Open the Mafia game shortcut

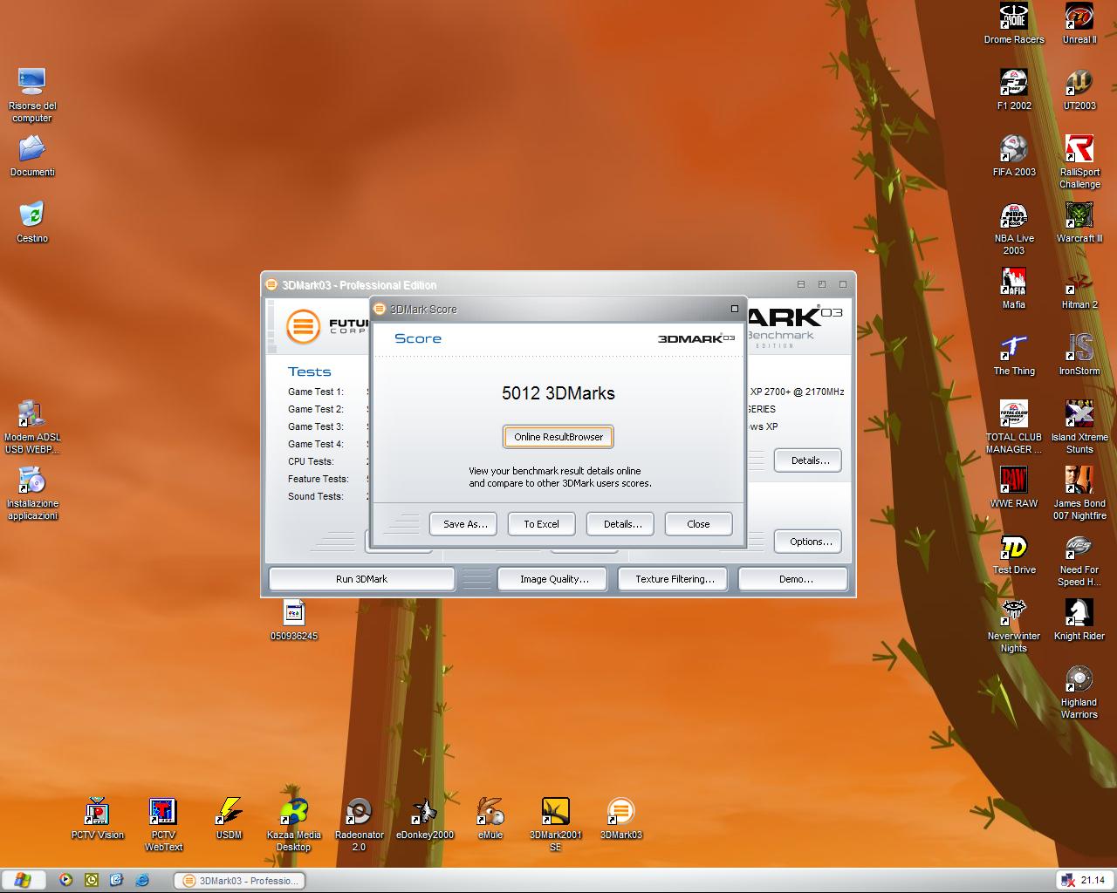(1013, 289)
